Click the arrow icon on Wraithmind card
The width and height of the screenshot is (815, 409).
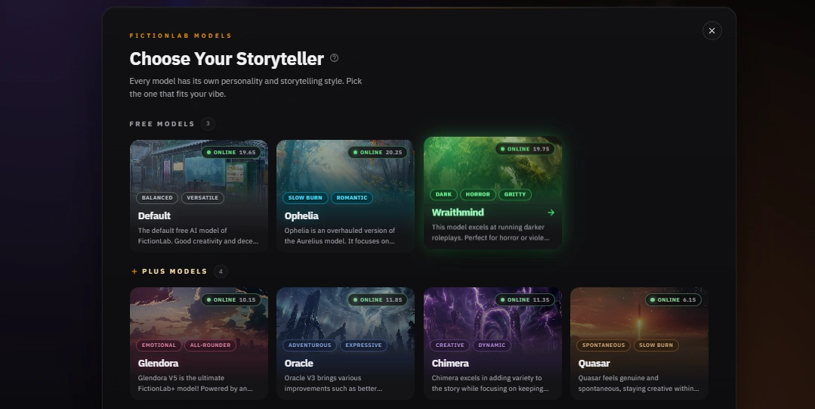click(551, 212)
